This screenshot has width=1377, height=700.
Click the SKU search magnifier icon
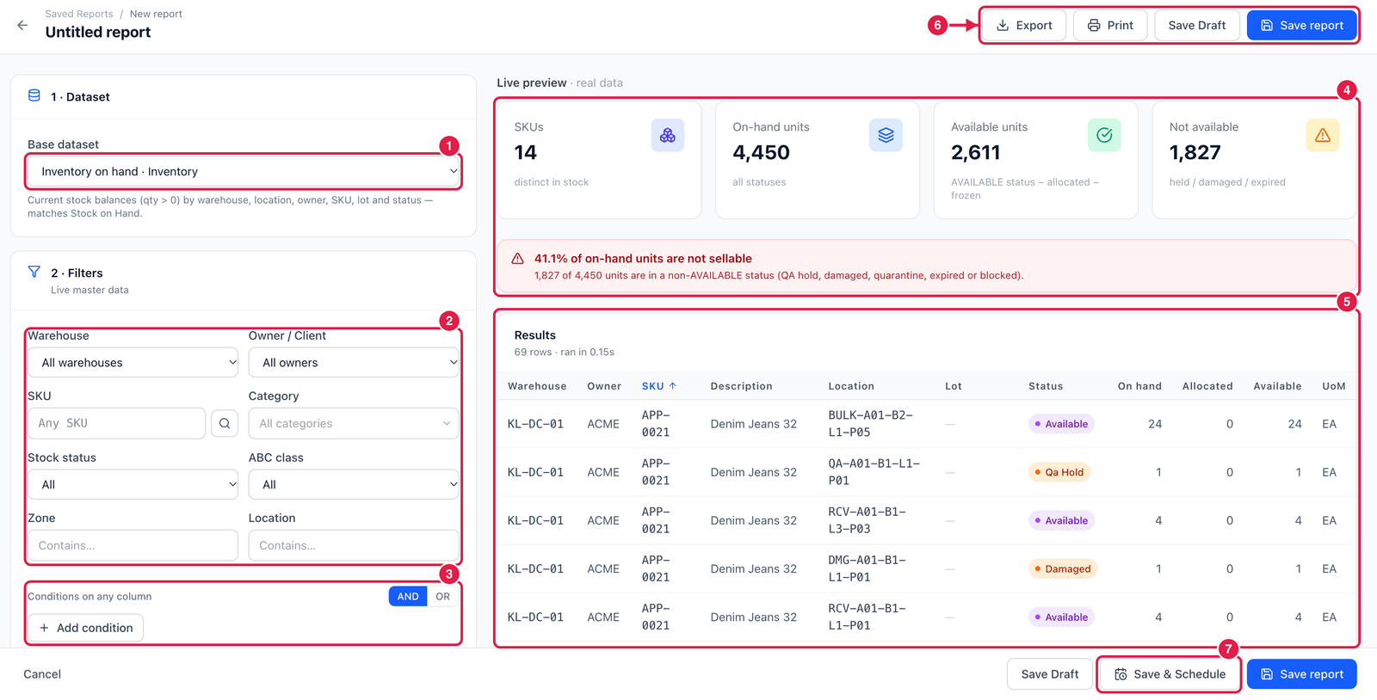coord(225,423)
